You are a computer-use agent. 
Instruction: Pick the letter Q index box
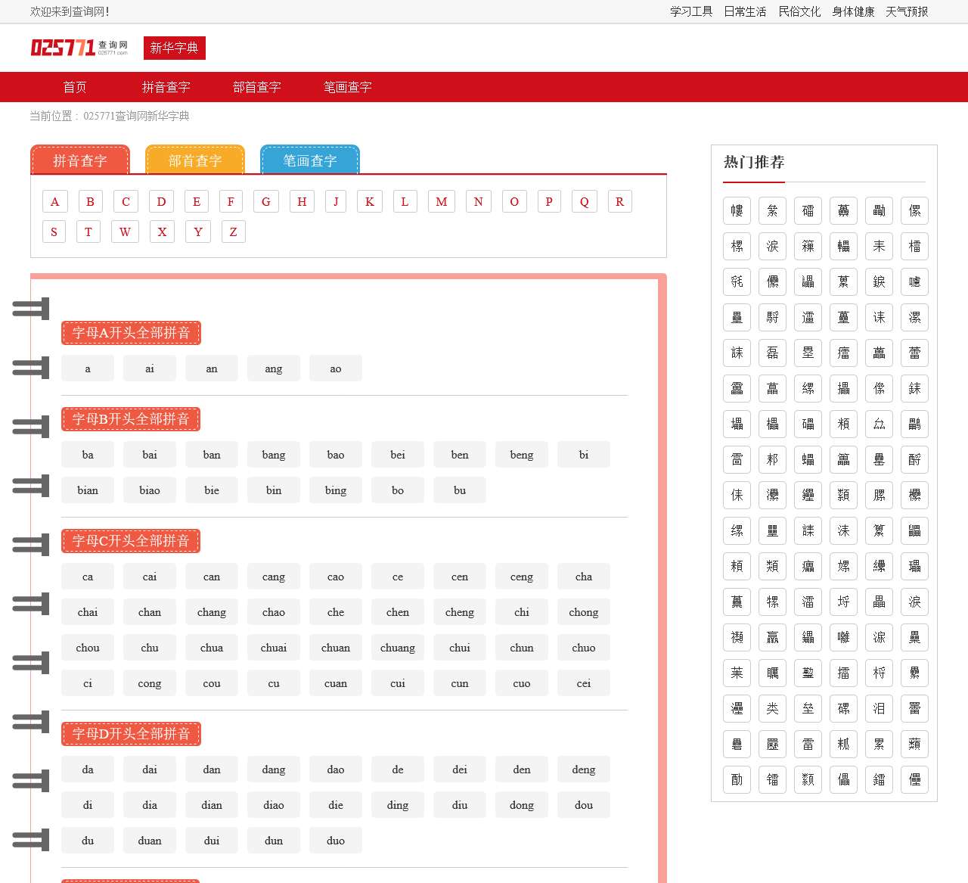point(584,201)
